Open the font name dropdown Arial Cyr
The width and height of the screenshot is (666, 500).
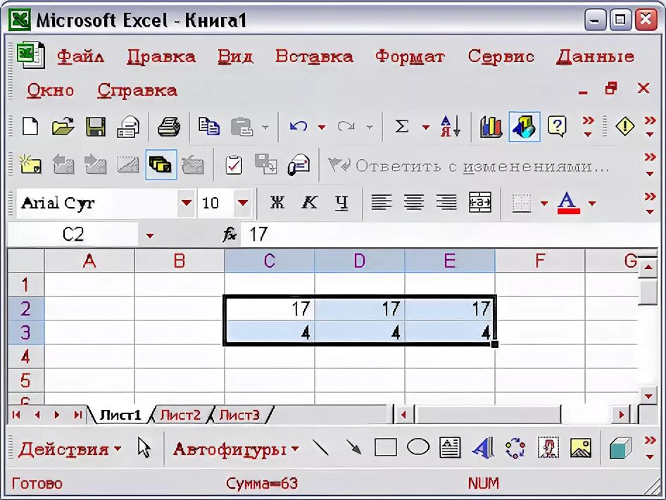pos(187,203)
